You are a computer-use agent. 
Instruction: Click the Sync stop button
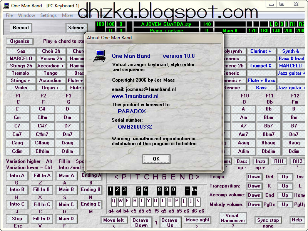(x=268, y=220)
